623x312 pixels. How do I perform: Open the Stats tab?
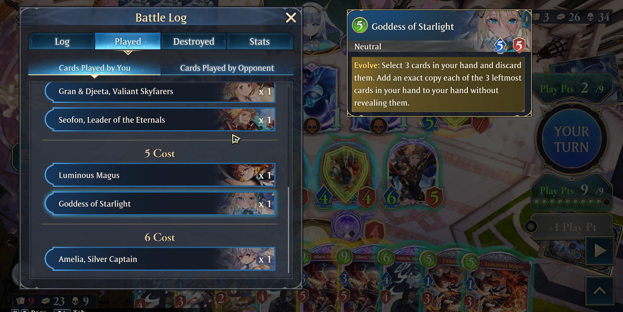tap(260, 42)
